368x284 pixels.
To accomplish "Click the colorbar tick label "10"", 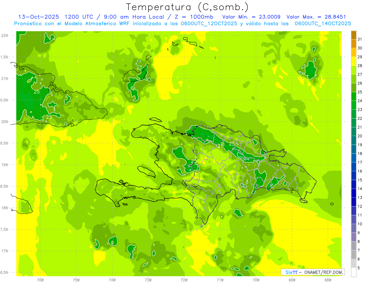I will pyautogui.click(x=360, y=224).
